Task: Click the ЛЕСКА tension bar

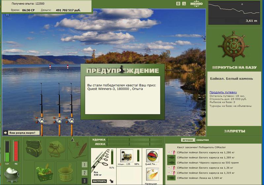Action: click(134, 144)
